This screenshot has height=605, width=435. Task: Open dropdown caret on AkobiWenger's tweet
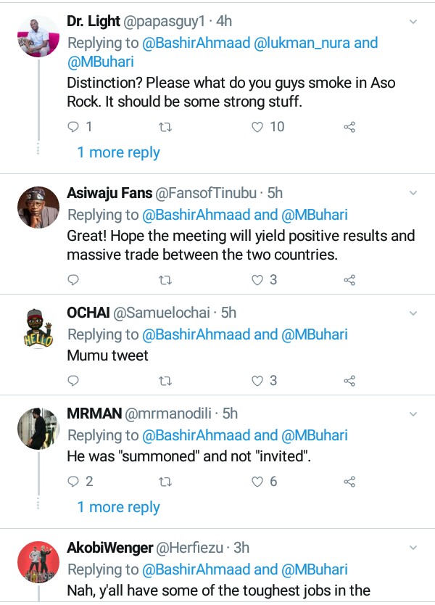pos(413,548)
